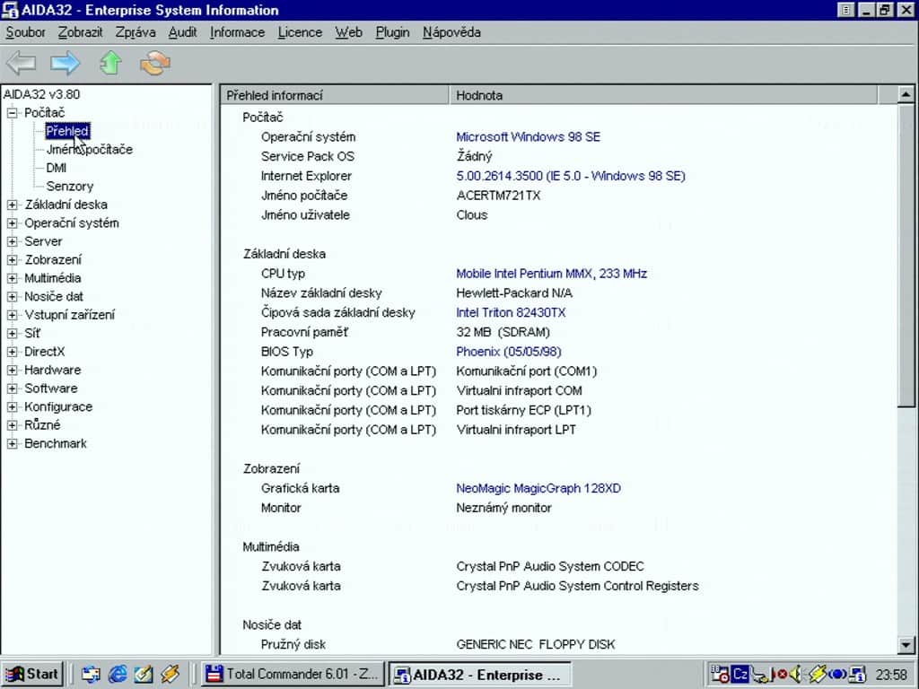Switch to the Total Commander taskbar button
Screen dimensions: 919x689
pos(293,675)
